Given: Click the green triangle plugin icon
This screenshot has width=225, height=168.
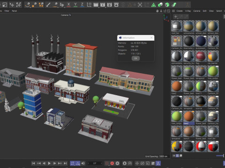Looking at the screenshot, I should point(154,5).
